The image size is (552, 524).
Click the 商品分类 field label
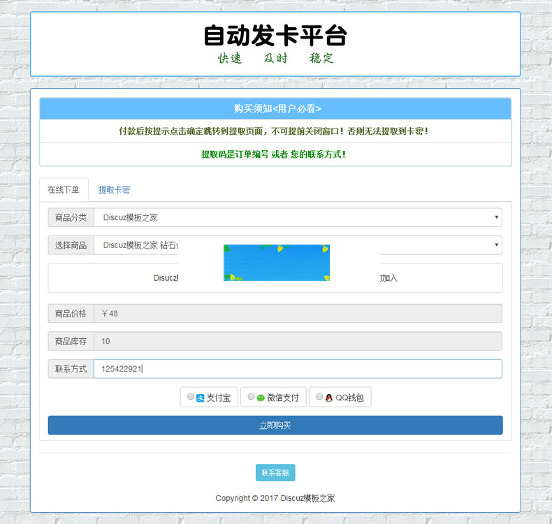coord(71,217)
